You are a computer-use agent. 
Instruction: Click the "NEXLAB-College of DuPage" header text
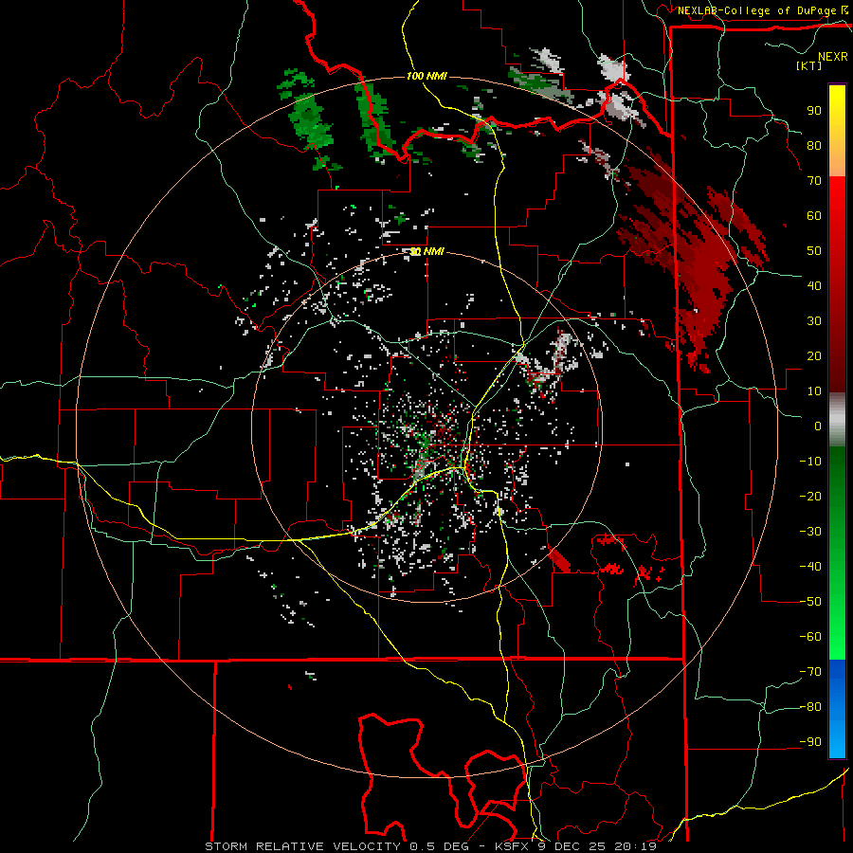[756, 10]
